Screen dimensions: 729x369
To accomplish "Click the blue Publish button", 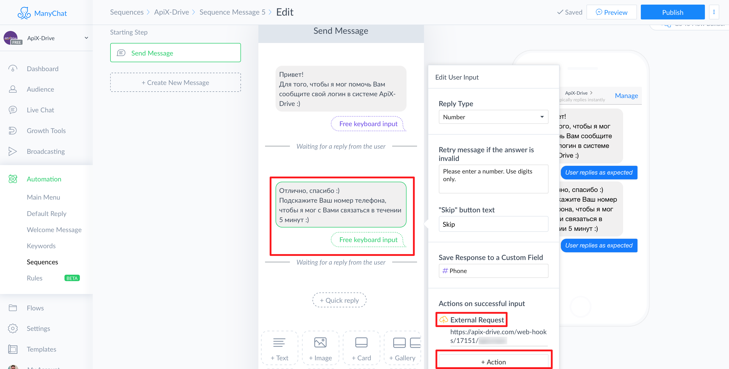I will 672,12.
